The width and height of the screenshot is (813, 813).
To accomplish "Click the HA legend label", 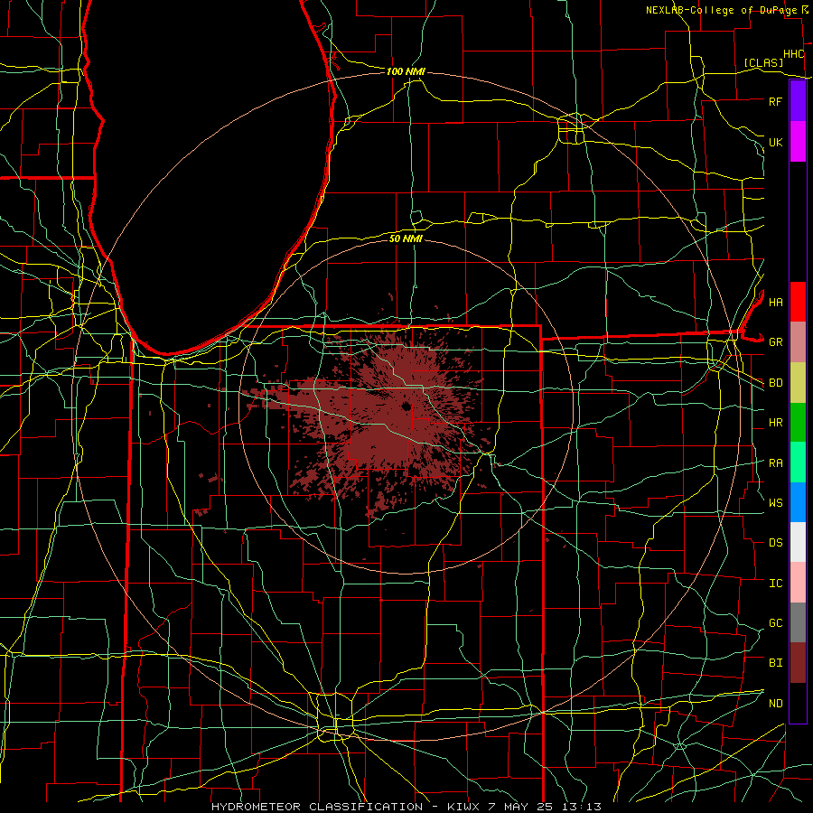I will tap(775, 302).
